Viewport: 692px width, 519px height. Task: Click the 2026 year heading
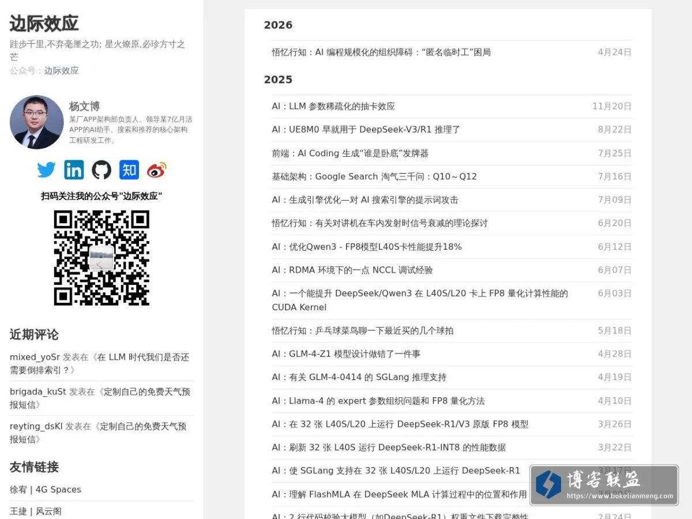pos(278,25)
